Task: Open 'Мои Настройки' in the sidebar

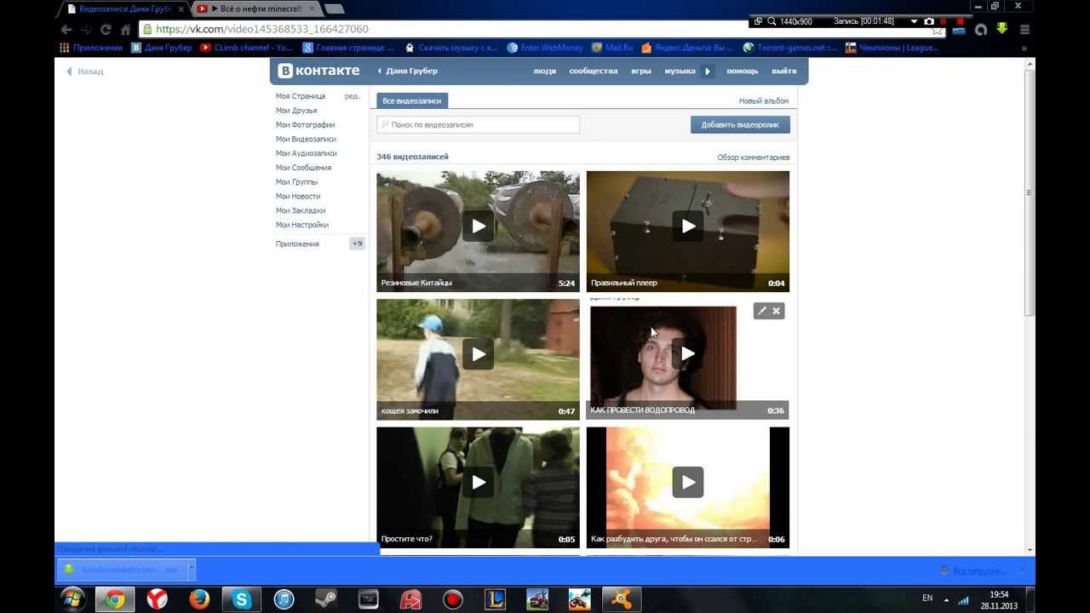Action: tap(302, 225)
